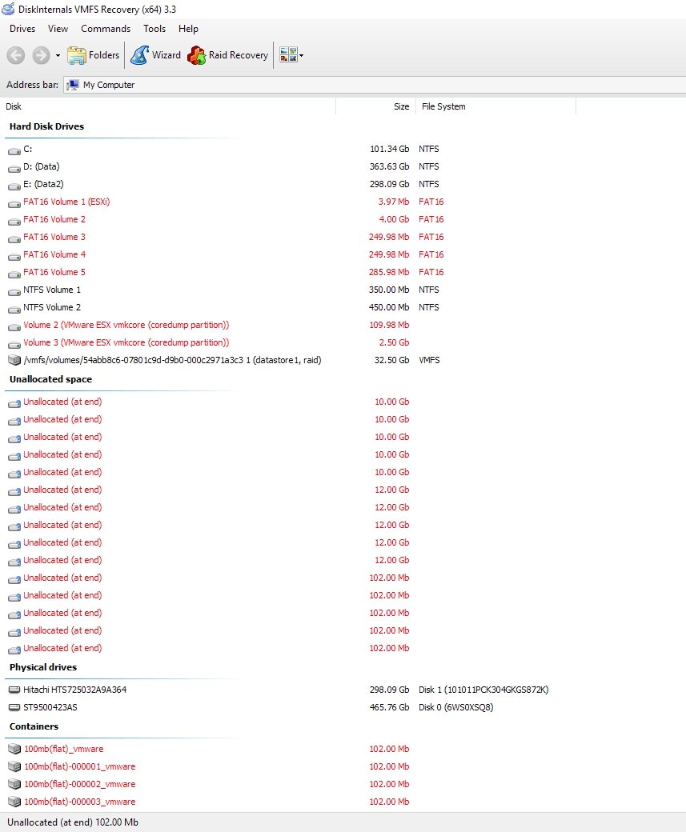The width and height of the screenshot is (686, 832).
Task: Click the 4.00 Gb size value
Action: 394,219
